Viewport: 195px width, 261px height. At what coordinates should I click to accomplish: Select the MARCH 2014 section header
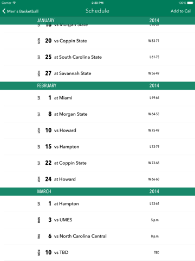click(97, 191)
